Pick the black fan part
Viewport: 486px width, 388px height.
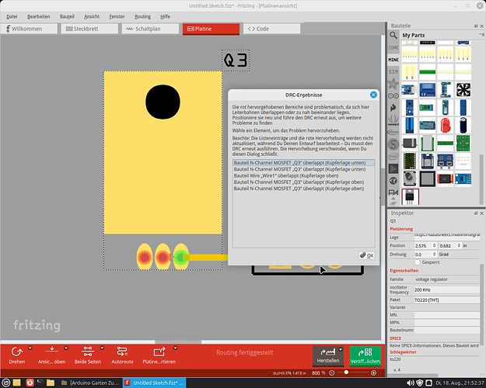click(x=463, y=89)
